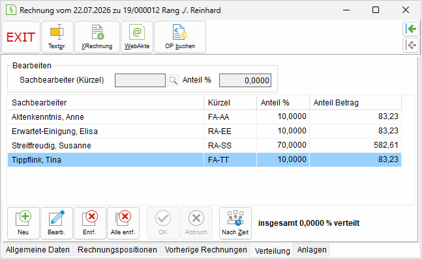The image size is (422, 259).
Task: Add a new entry with Neu
Action: click(x=23, y=223)
